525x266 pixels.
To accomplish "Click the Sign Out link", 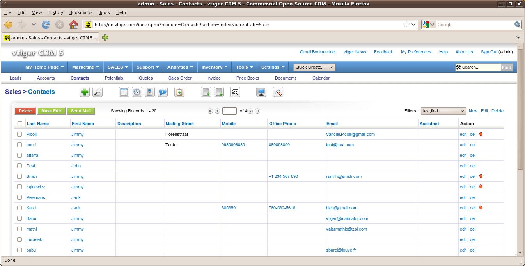I will (489, 52).
